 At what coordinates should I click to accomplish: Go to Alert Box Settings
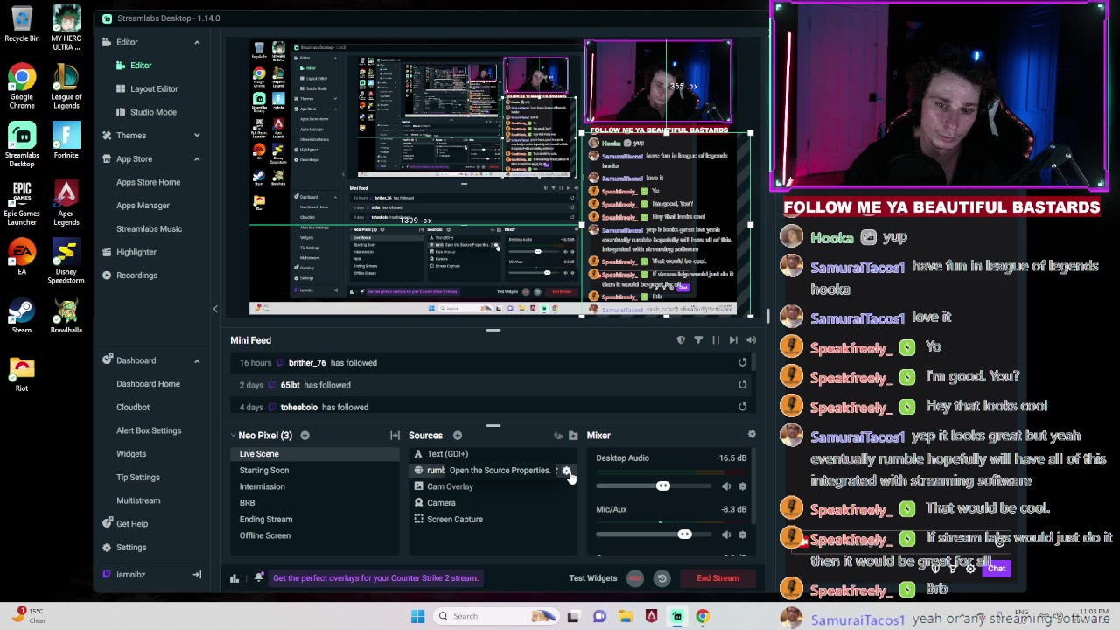[x=149, y=430]
